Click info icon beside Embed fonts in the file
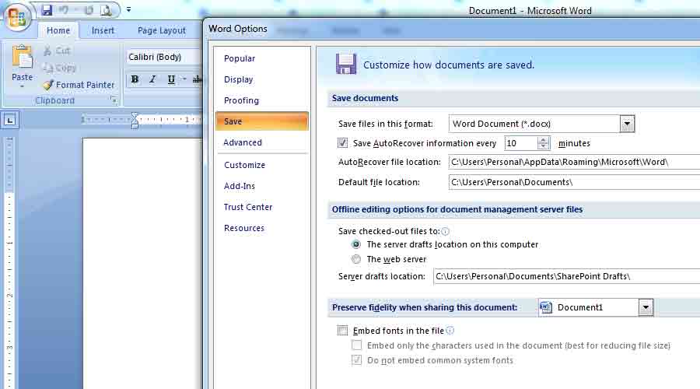The image size is (700, 389). point(450,331)
